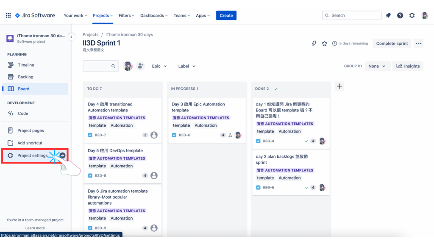Go to Timeline in the sidebar
The image size is (434, 244).
coord(35,65)
